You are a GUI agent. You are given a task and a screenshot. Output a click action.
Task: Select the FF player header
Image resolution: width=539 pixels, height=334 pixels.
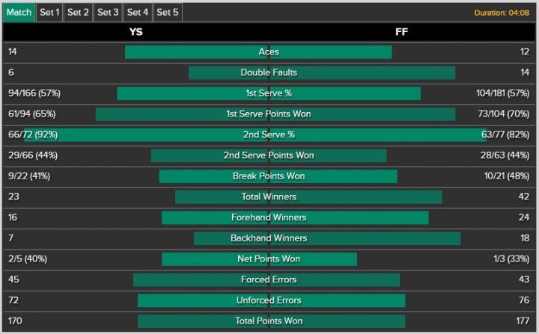(x=401, y=32)
